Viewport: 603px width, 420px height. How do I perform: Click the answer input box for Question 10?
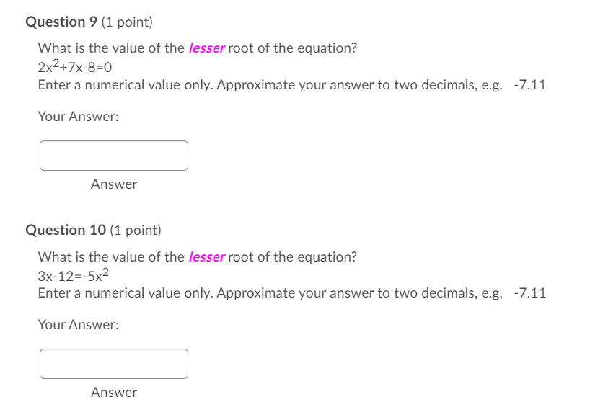pyautogui.click(x=113, y=363)
